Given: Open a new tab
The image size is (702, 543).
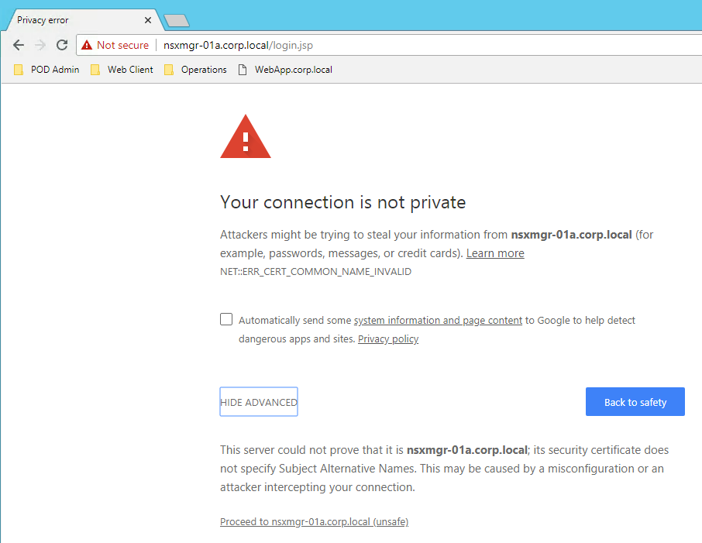Looking at the screenshot, I should tap(177, 21).
